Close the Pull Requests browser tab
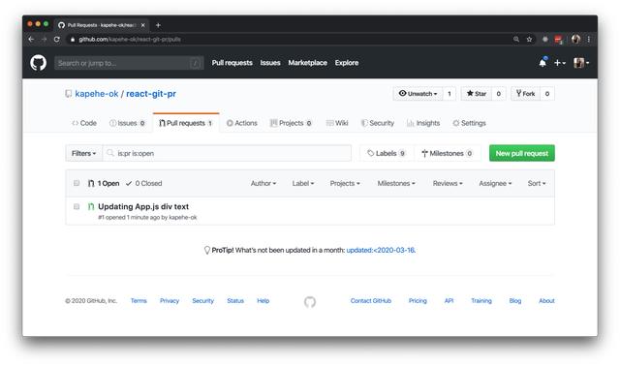620x366 pixels. point(143,25)
